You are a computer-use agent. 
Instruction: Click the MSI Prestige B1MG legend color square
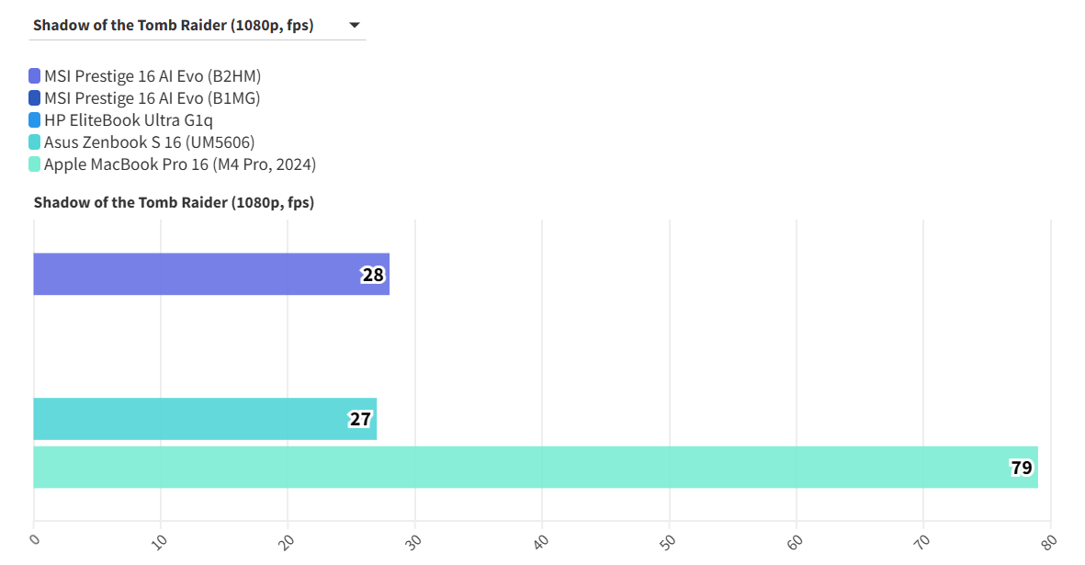click(x=35, y=98)
